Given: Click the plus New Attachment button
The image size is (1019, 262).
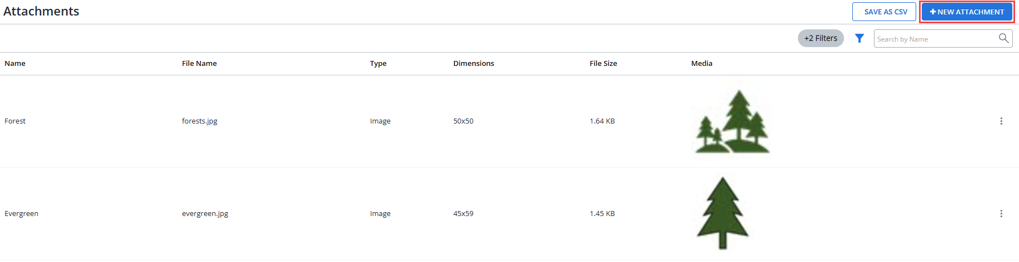Looking at the screenshot, I should point(967,12).
